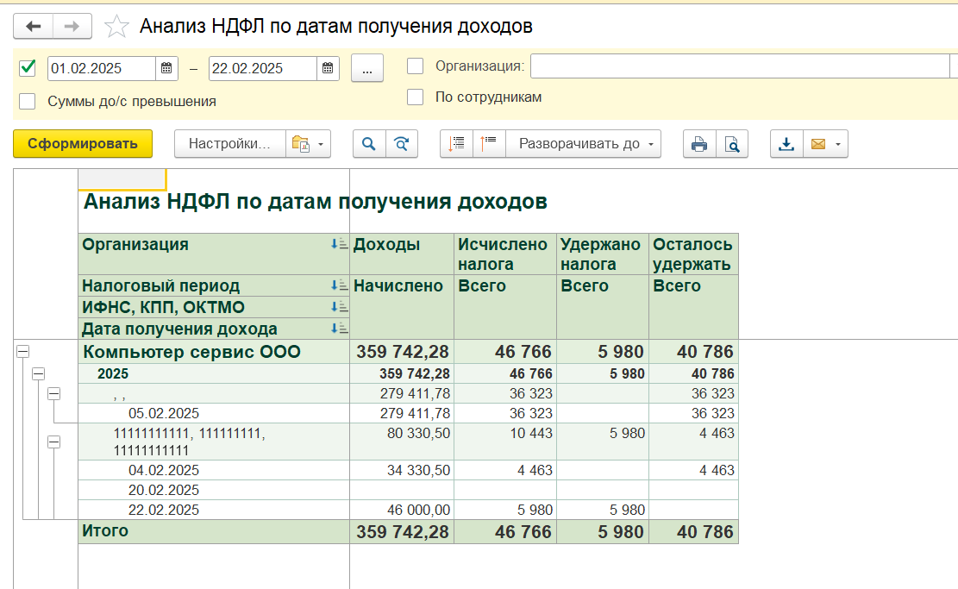Click the Find magnifier icon
958x589 pixels.
click(x=369, y=144)
